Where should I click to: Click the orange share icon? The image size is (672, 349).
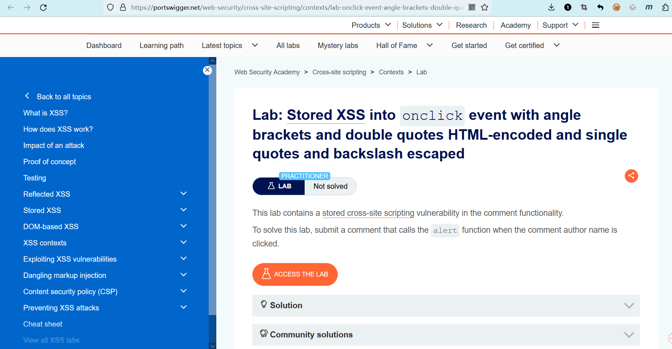(631, 176)
